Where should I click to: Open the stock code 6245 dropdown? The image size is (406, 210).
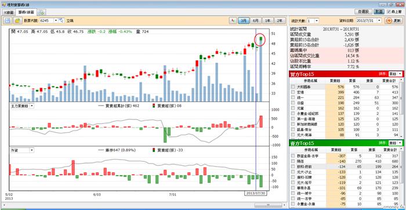point(56,20)
